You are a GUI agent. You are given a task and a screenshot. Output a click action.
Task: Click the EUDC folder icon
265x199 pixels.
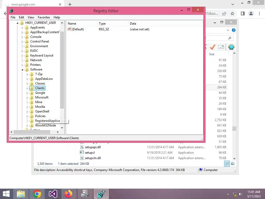(27, 51)
